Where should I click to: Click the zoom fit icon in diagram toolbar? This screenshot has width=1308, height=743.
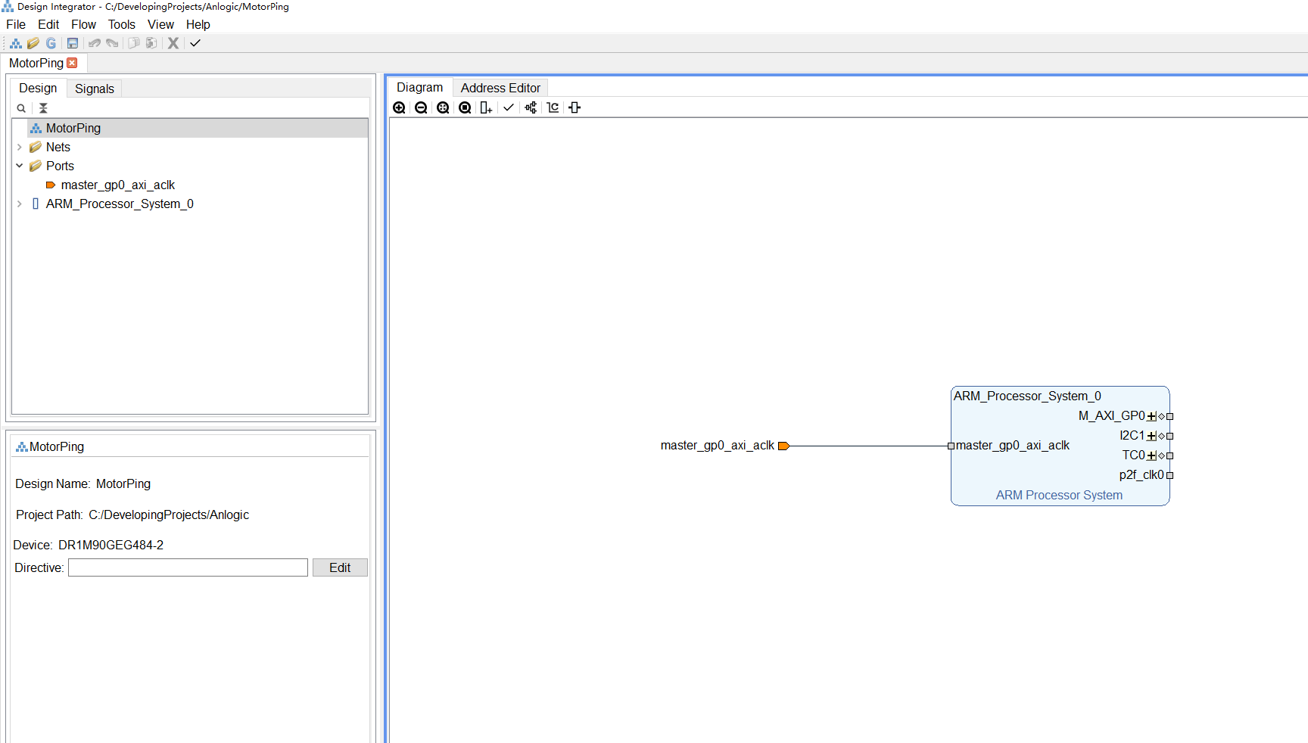click(x=443, y=107)
